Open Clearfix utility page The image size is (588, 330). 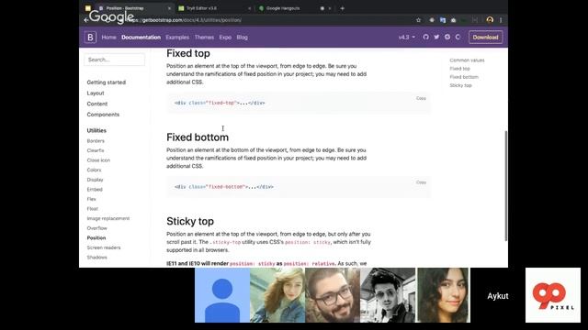[x=96, y=150]
